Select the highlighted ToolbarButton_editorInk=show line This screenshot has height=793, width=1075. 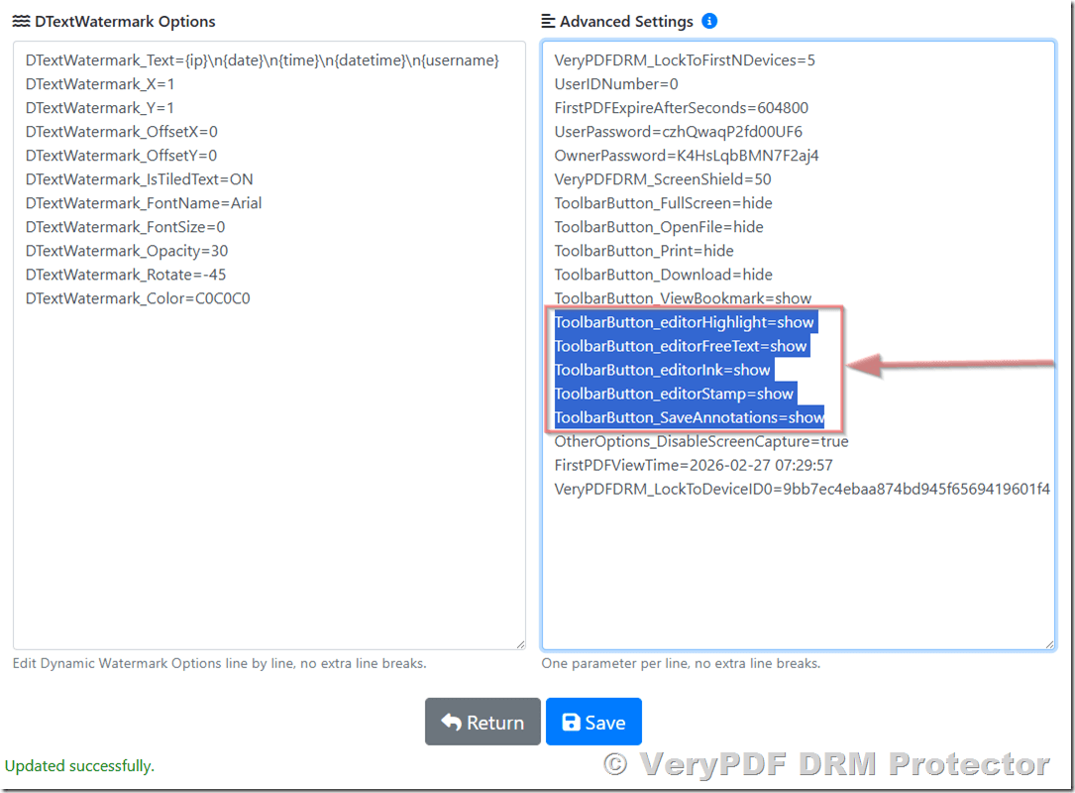coord(662,370)
